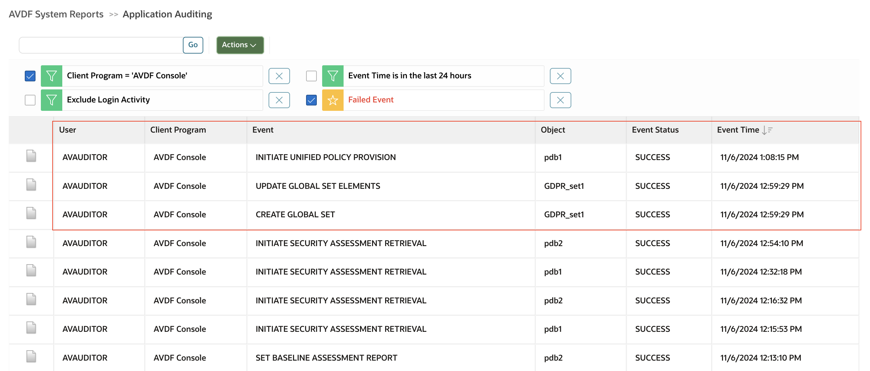Viewport: 870px width, 371px height.
Task: Click funnel icon on Client Program filter
Action: click(x=51, y=76)
